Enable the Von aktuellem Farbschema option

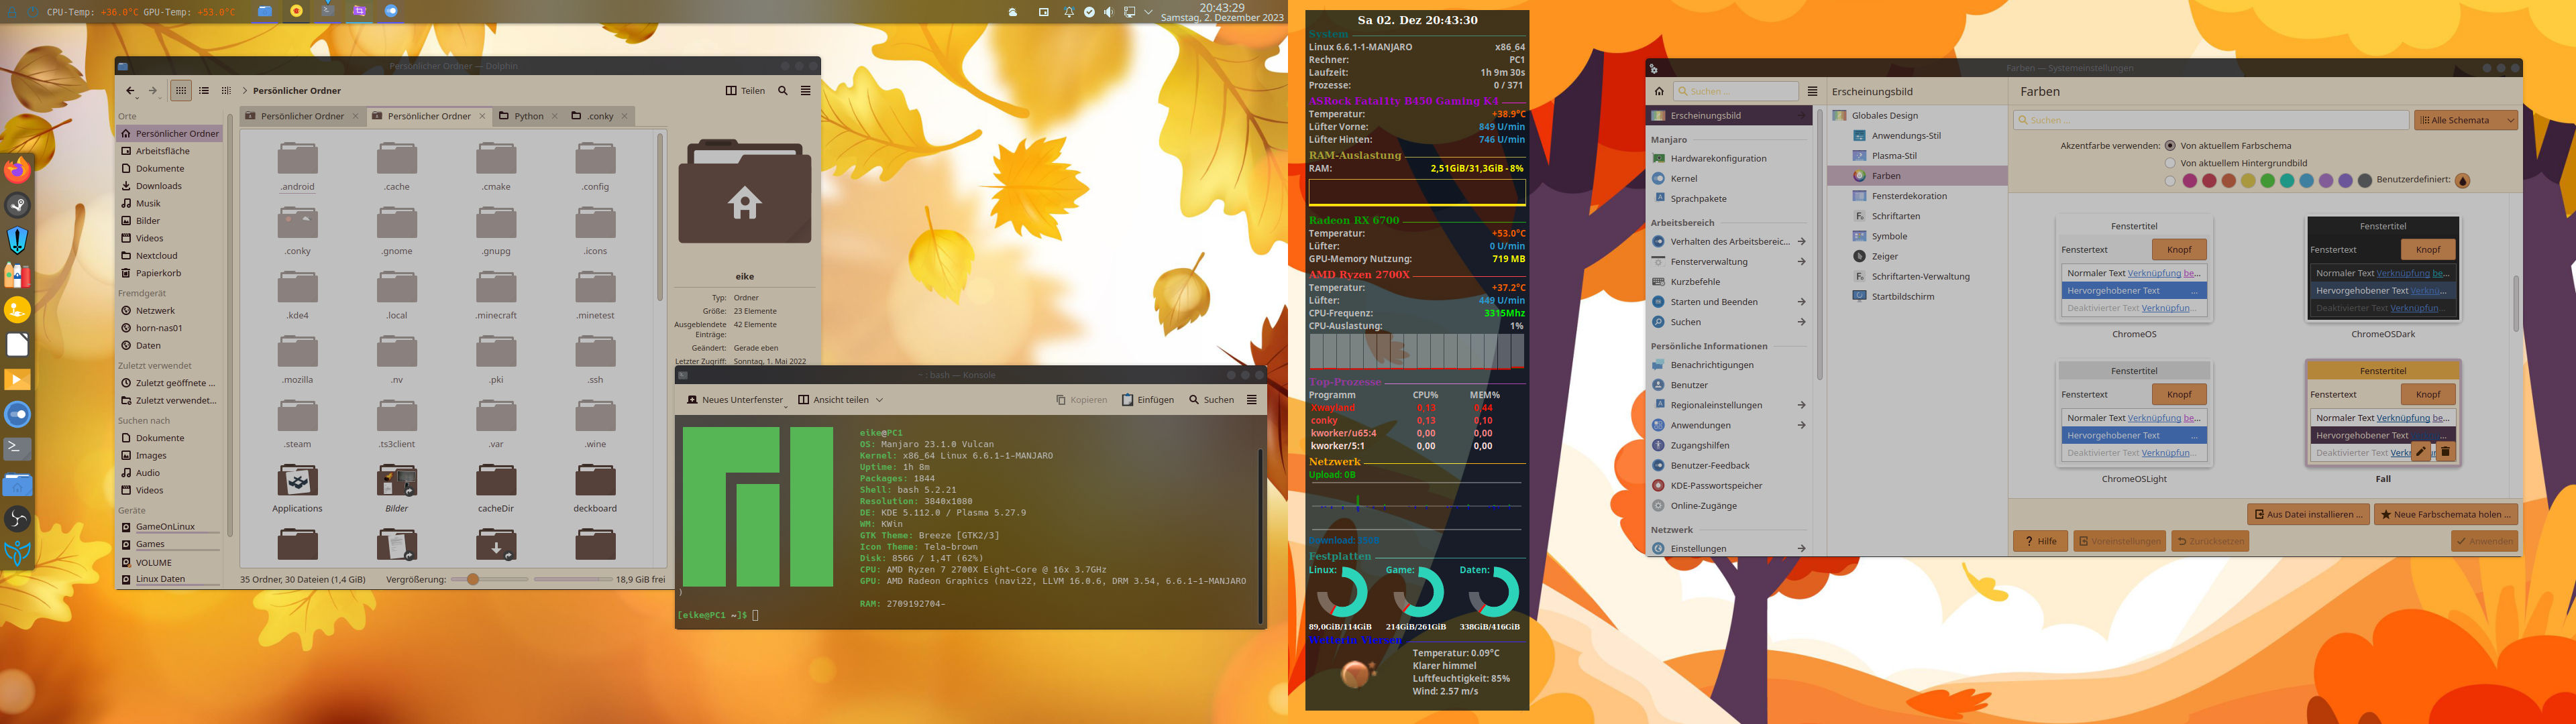(x=2170, y=145)
